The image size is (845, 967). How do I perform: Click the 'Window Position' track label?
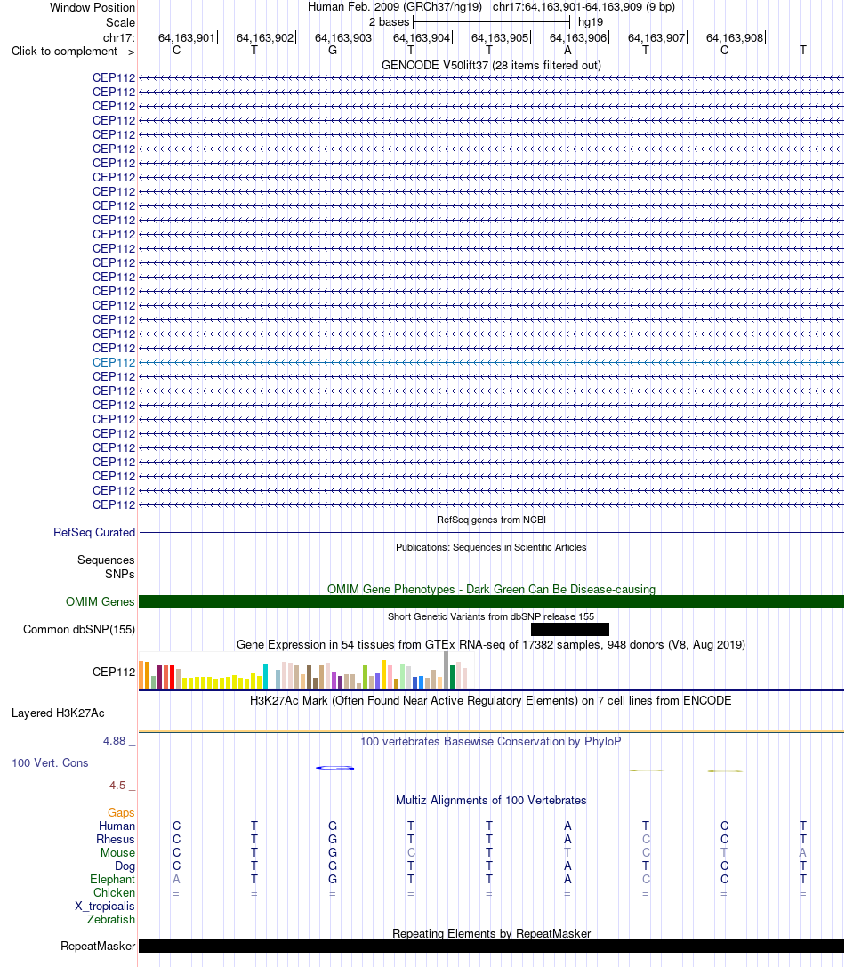pos(92,7)
